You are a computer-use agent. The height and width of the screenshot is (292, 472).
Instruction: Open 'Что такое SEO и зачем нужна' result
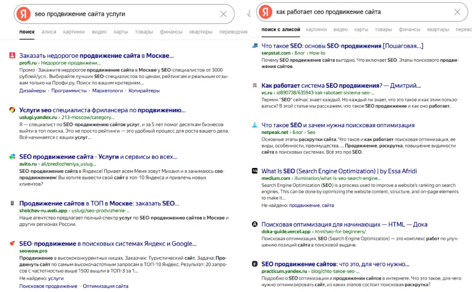coord(338,125)
